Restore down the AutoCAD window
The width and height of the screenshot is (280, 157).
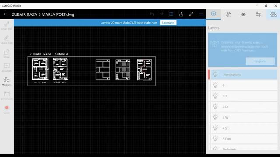pos(266,6)
